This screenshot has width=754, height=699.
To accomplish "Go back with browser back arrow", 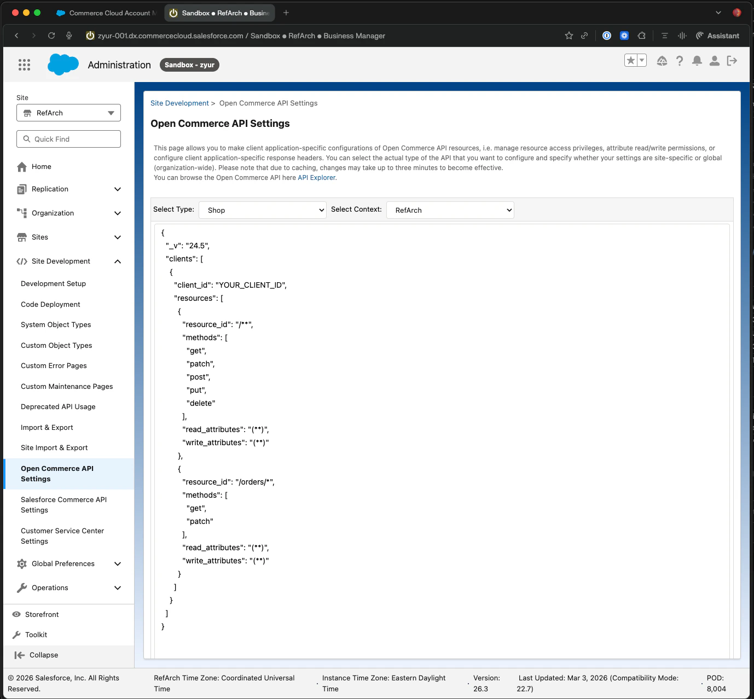I will pos(16,36).
